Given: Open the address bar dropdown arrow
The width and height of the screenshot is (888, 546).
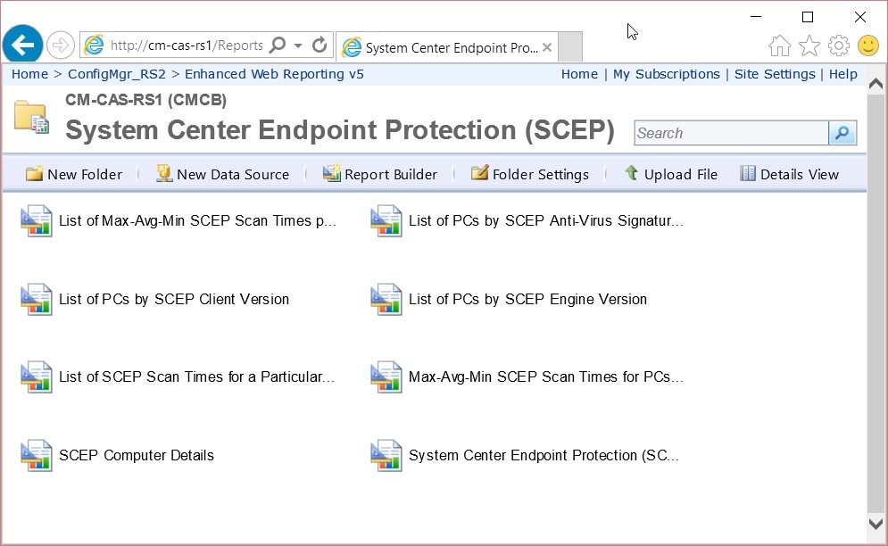Looking at the screenshot, I should click(298, 45).
